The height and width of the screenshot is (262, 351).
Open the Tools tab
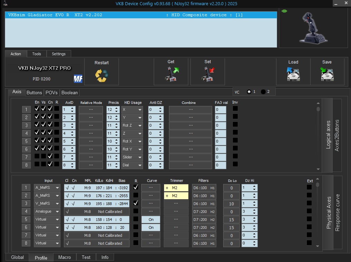pos(37,54)
